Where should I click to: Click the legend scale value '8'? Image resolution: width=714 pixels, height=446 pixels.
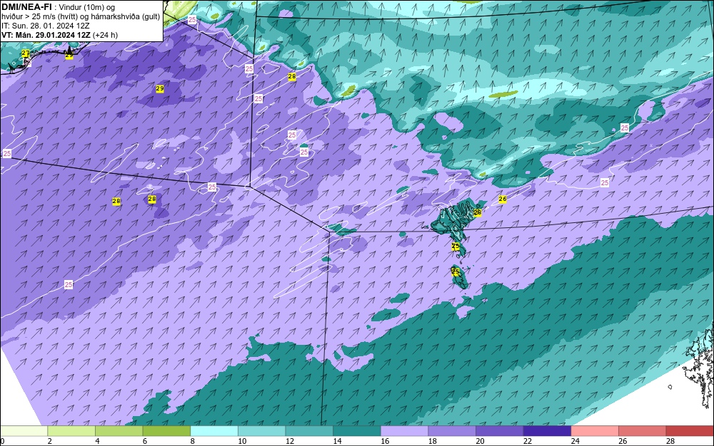point(193,441)
